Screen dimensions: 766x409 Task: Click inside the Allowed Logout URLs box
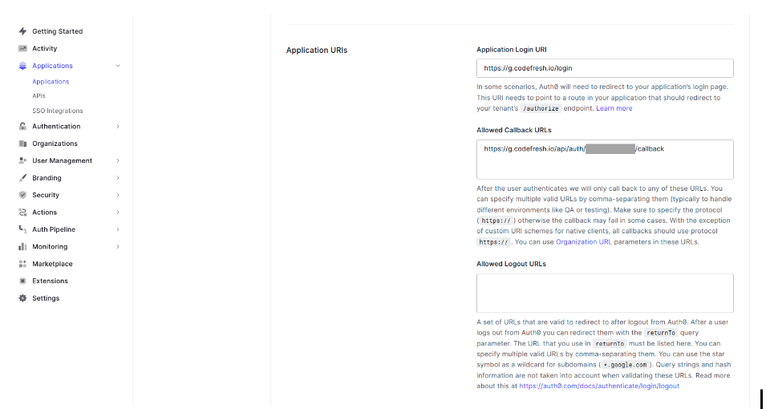605,293
